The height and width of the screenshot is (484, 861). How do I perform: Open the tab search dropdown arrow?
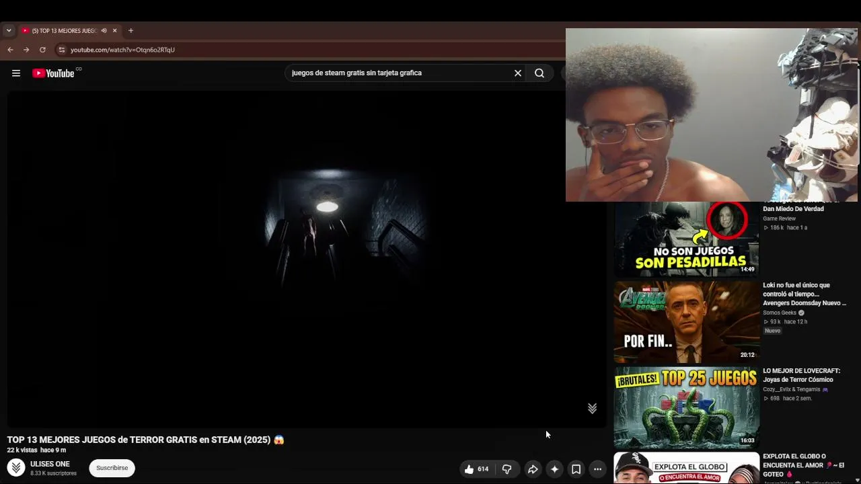coord(9,30)
